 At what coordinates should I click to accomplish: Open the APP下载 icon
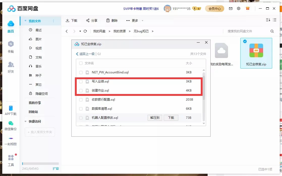click(11, 108)
